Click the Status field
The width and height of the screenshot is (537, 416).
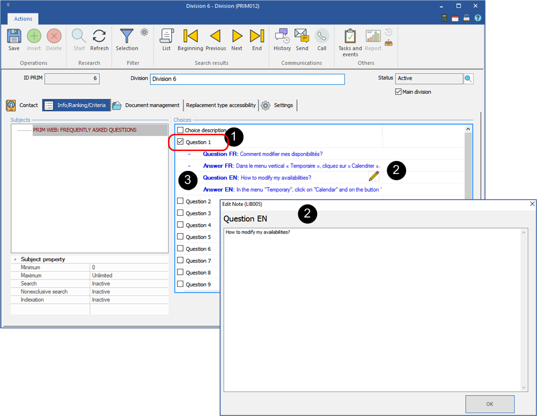click(429, 78)
